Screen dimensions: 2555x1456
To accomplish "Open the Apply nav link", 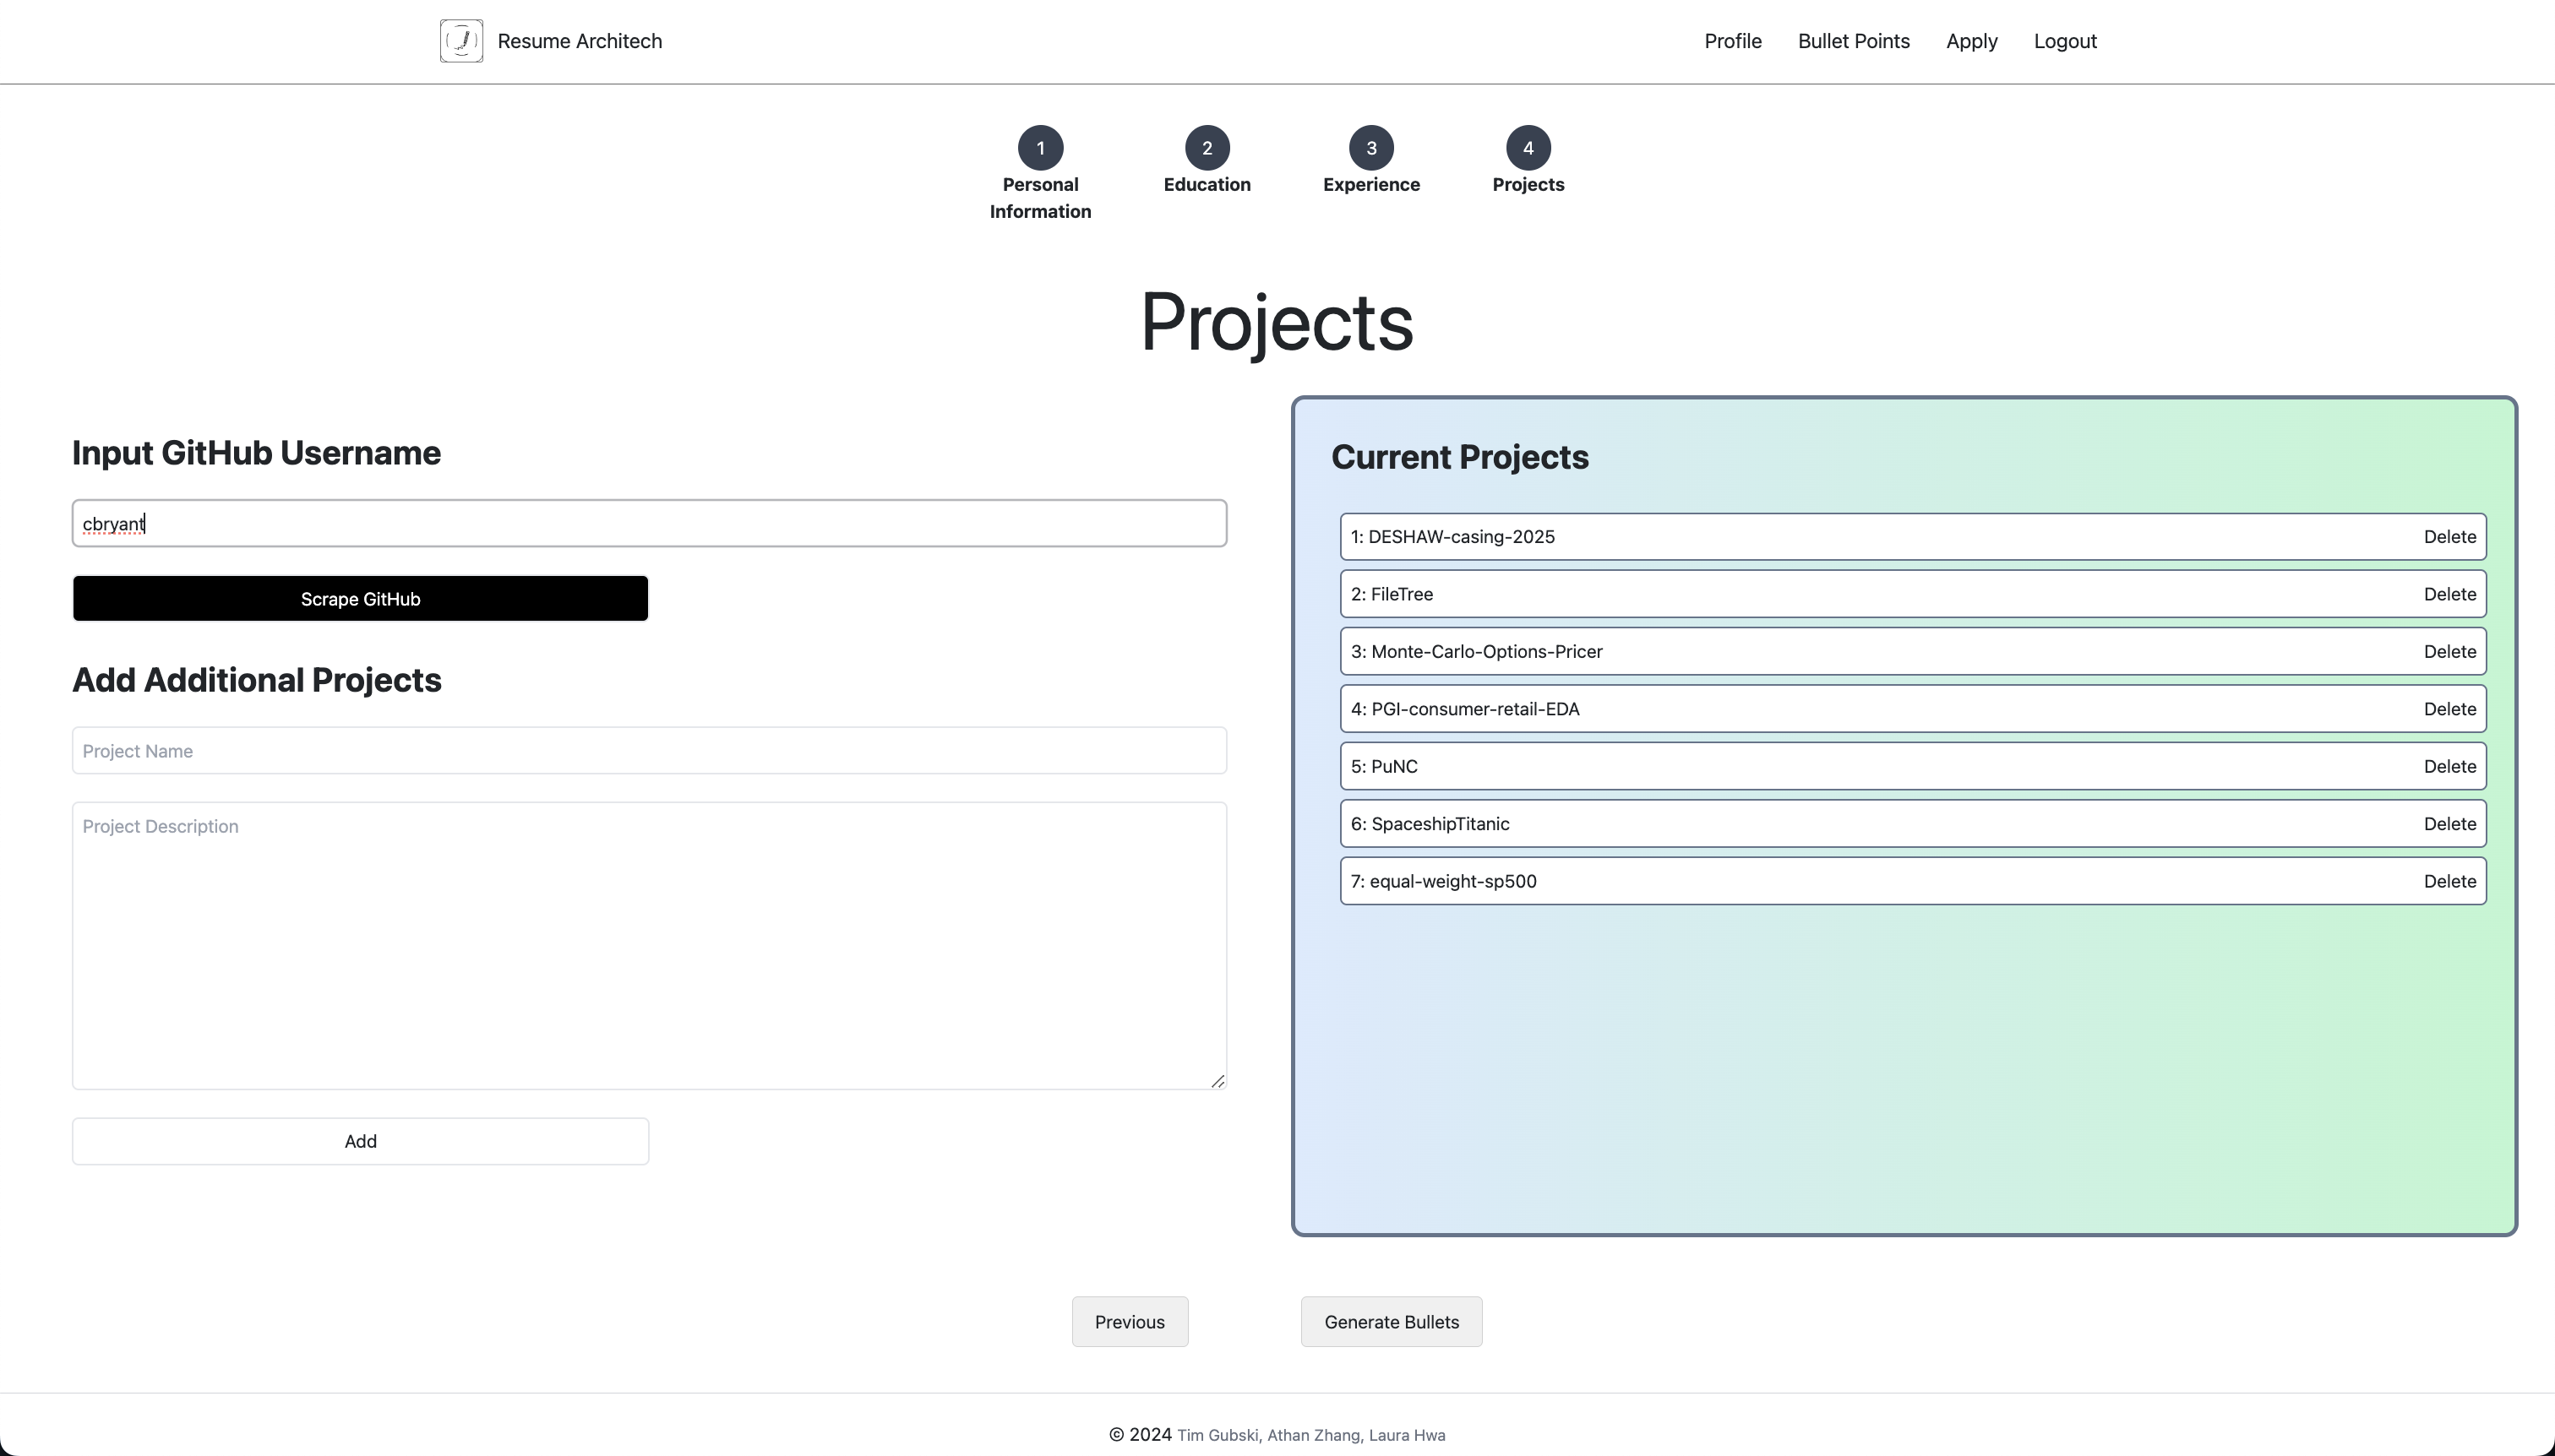I will click(1971, 41).
